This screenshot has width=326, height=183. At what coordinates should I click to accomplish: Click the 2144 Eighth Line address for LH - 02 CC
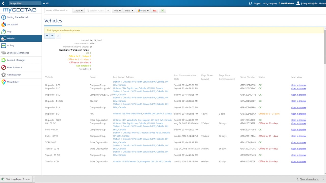tap(138, 123)
